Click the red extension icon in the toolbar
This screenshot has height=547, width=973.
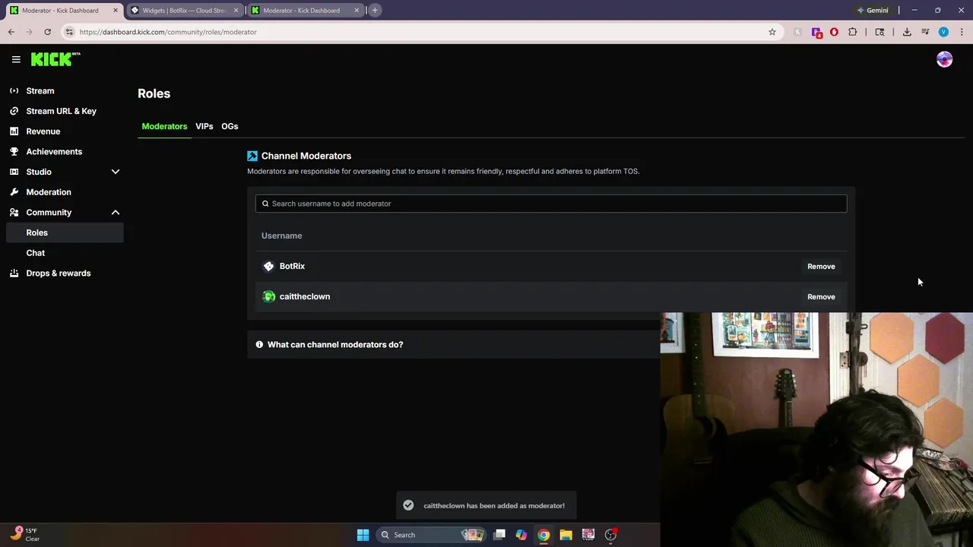[834, 32]
